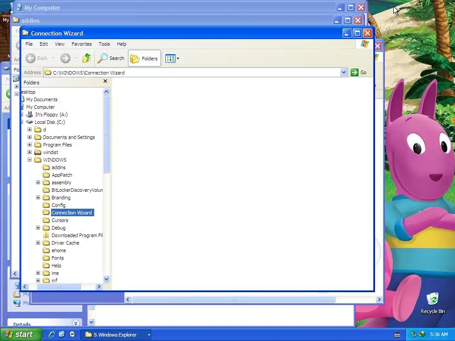455x341 pixels.
Task: Select the Config folder icon
Action: [46, 205]
